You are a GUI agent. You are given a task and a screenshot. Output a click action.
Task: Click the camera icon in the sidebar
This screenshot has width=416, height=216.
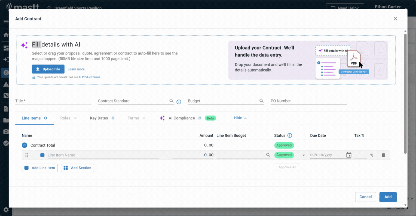[6, 131]
